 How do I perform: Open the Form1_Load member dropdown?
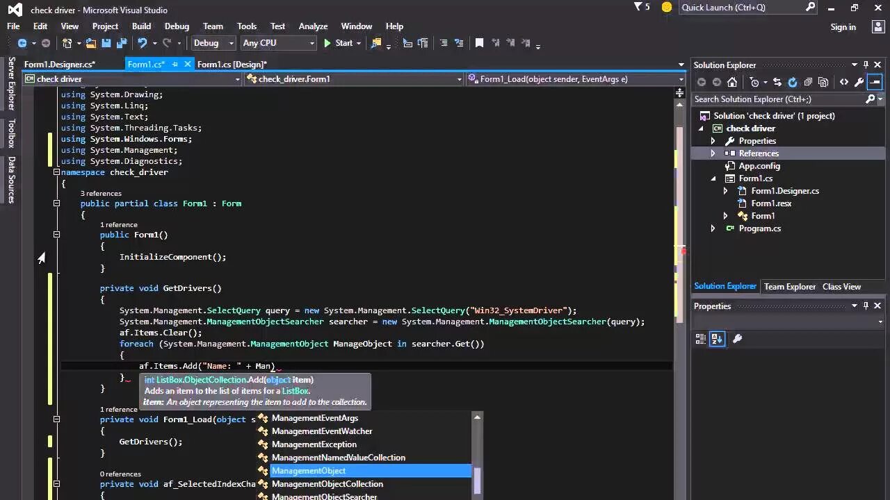[x=576, y=79]
